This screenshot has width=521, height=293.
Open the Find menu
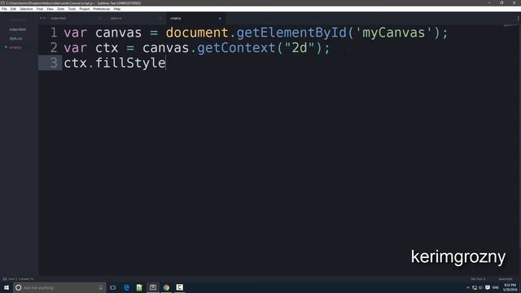(x=40, y=9)
